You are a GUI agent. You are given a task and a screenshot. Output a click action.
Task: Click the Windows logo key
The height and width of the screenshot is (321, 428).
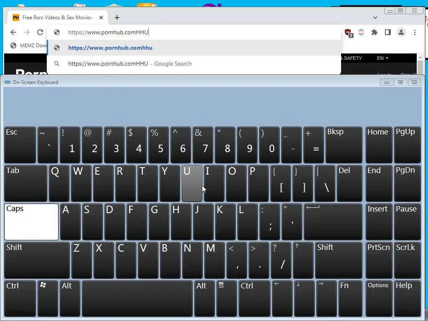click(48, 298)
